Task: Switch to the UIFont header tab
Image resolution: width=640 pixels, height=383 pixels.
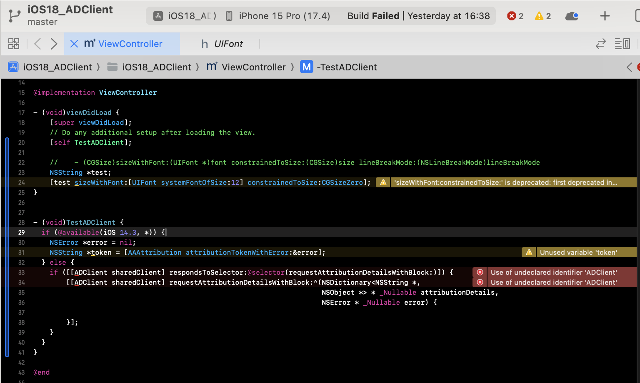Action: tap(222, 44)
